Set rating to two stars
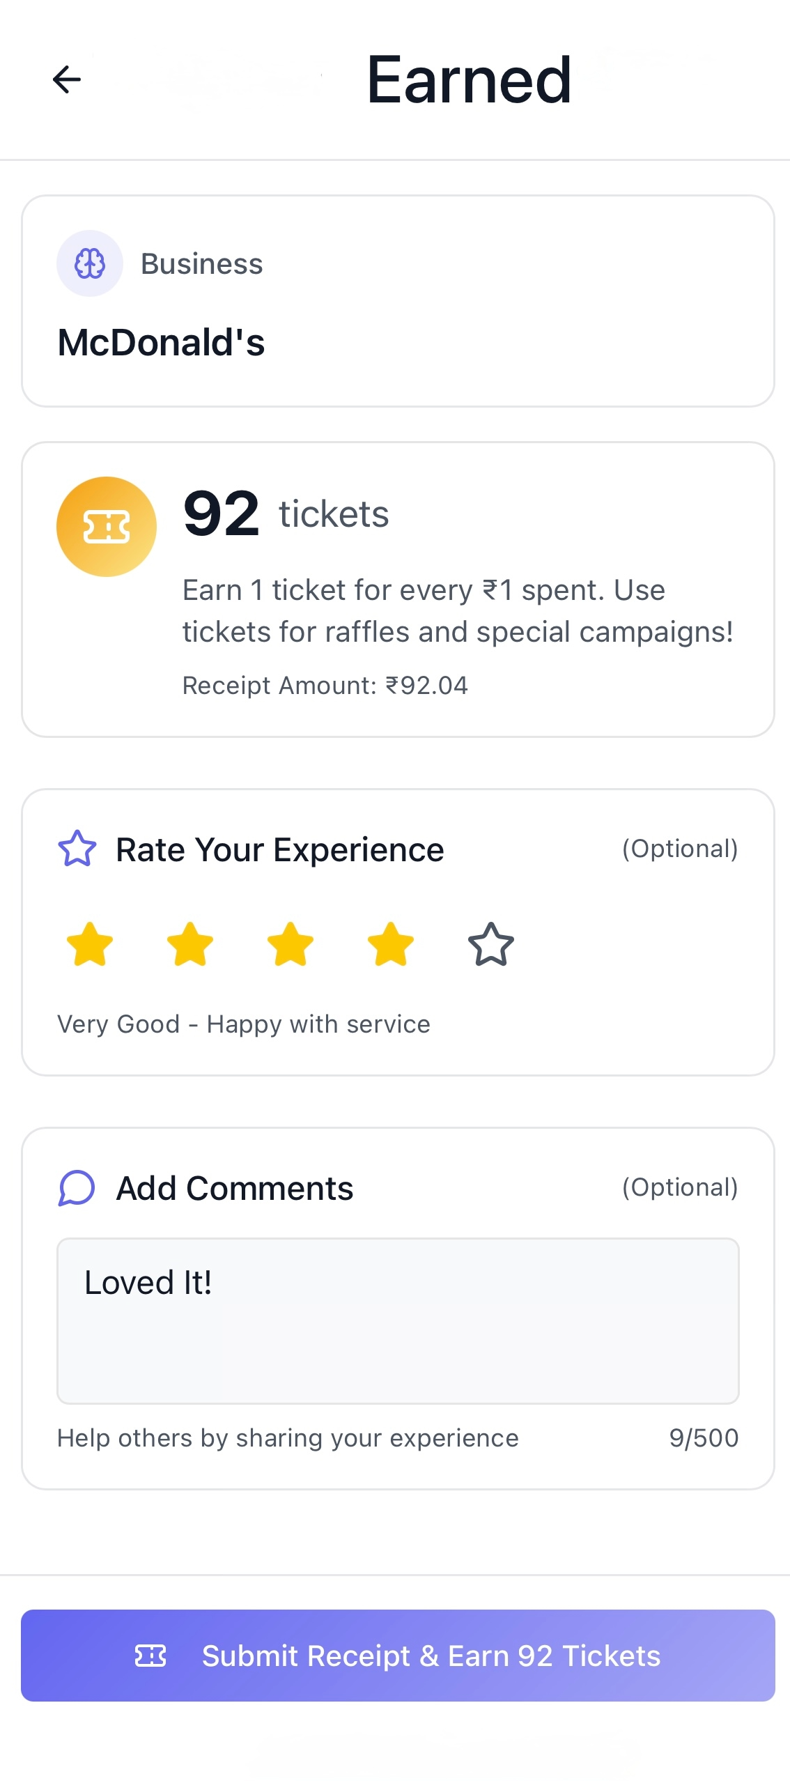The width and height of the screenshot is (790, 1781). (x=190, y=945)
